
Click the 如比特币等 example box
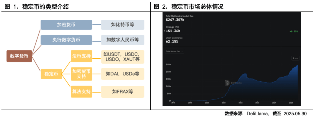(x=123, y=25)
